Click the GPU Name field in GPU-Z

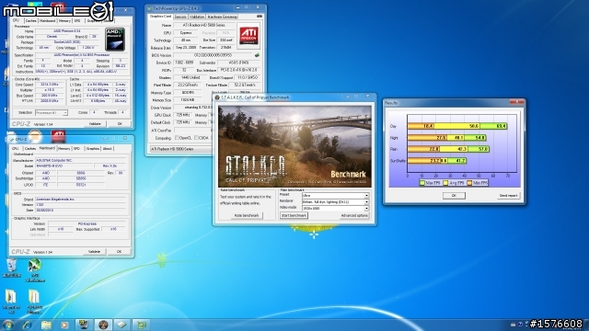point(204,25)
